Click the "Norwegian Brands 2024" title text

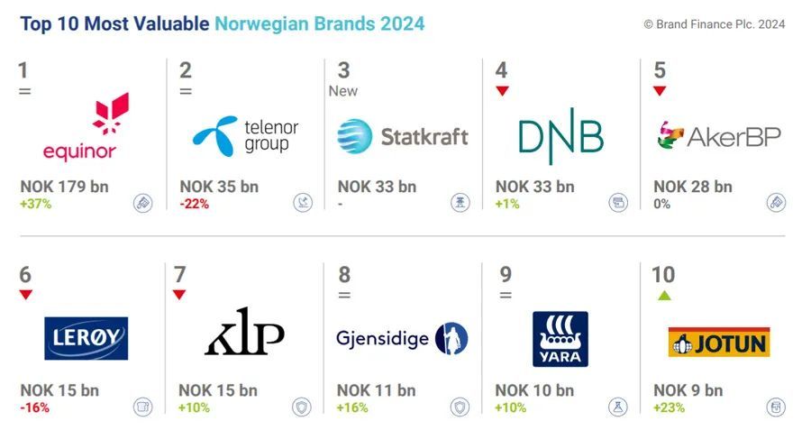[319, 23]
